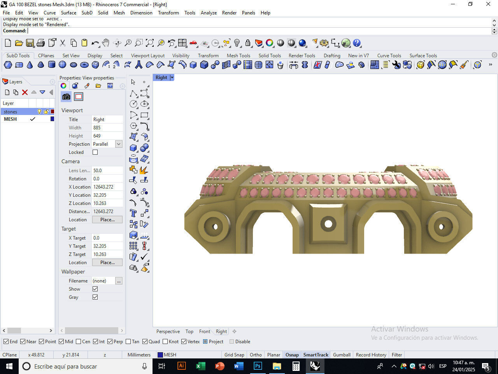This screenshot has width=498, height=374.
Task: Select the Cut scissors icon
Action: (x=63, y=43)
